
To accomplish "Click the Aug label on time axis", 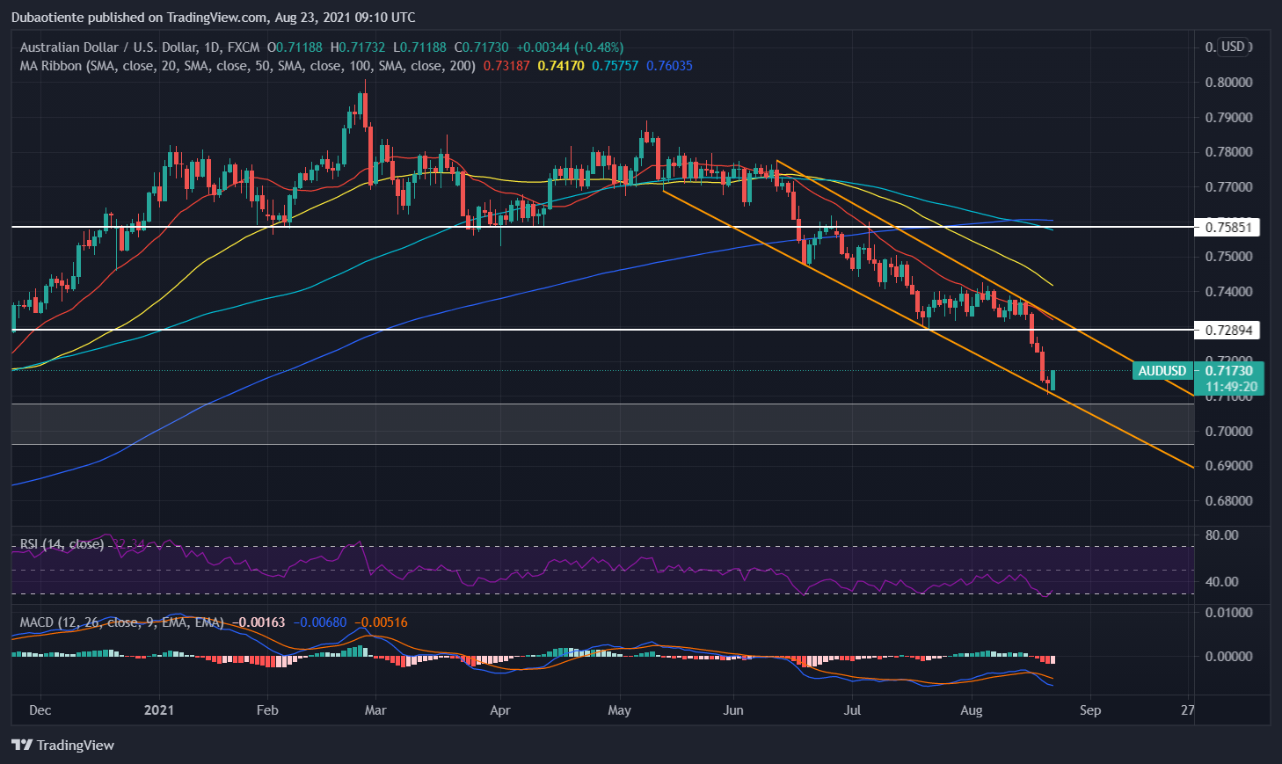I will (x=972, y=710).
